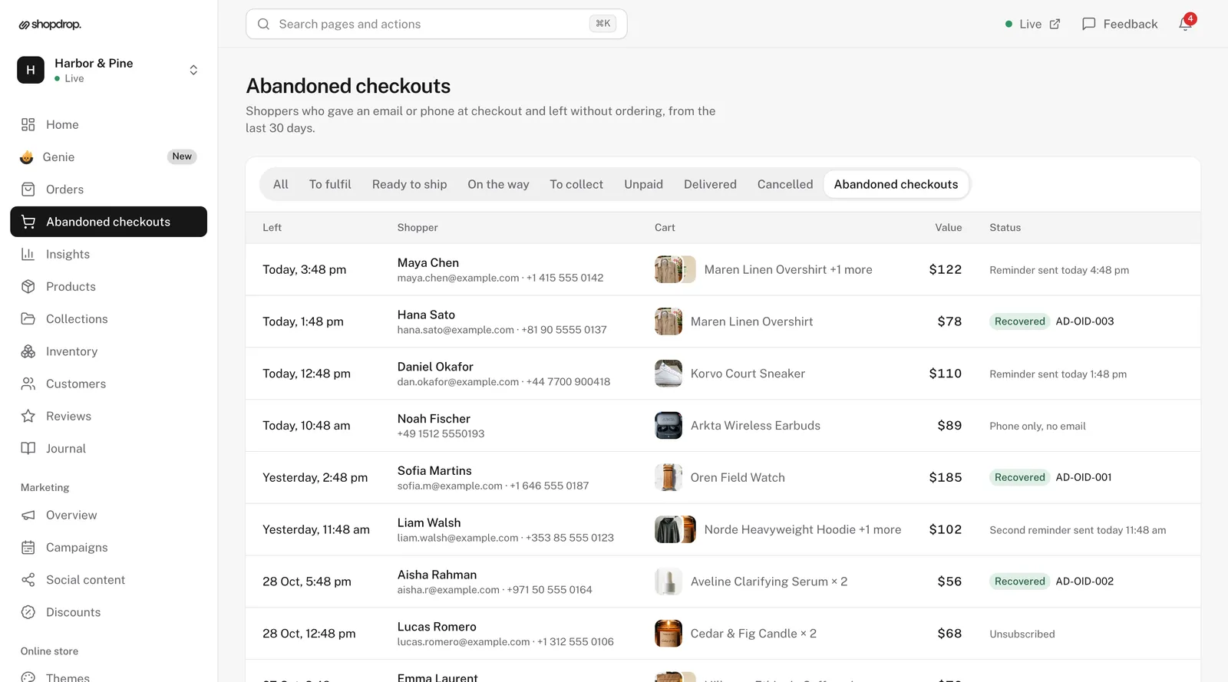Click the Inventory blocks icon
Viewport: 1228px width, 682px height.
click(28, 351)
